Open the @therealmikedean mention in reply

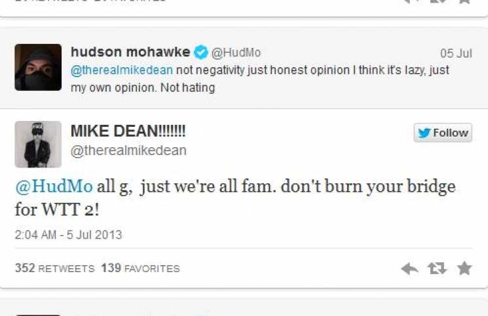tap(122, 70)
